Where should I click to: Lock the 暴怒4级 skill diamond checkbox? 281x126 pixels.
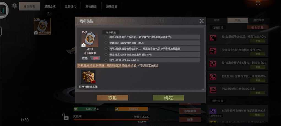pos(106,37)
